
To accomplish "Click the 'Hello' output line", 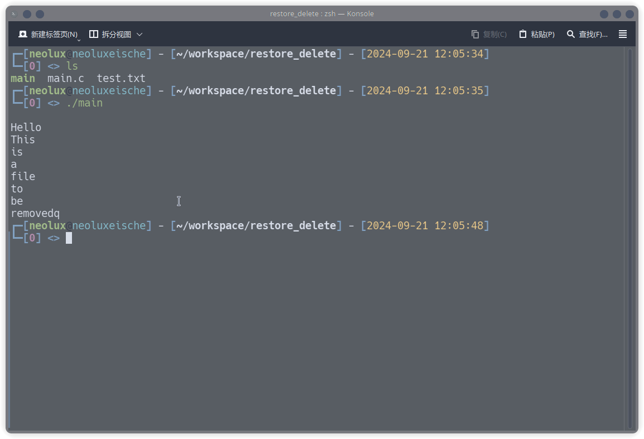I will pos(26,127).
